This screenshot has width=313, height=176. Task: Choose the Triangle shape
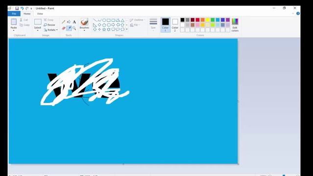click(123, 21)
